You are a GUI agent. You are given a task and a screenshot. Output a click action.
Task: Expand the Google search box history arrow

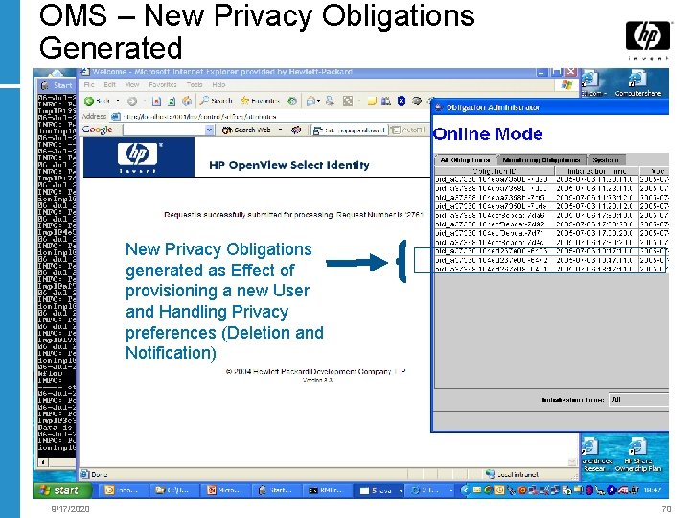pos(210,129)
